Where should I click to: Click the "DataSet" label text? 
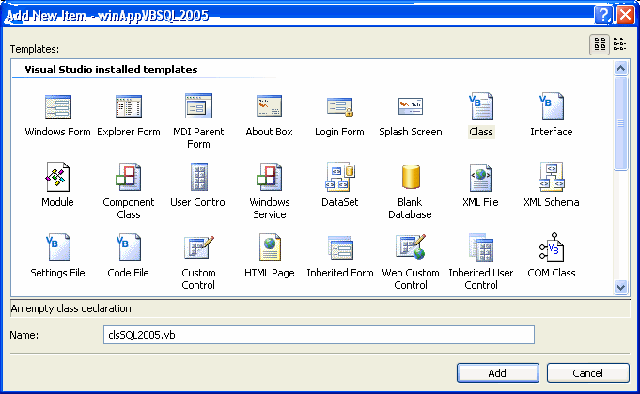point(340,202)
